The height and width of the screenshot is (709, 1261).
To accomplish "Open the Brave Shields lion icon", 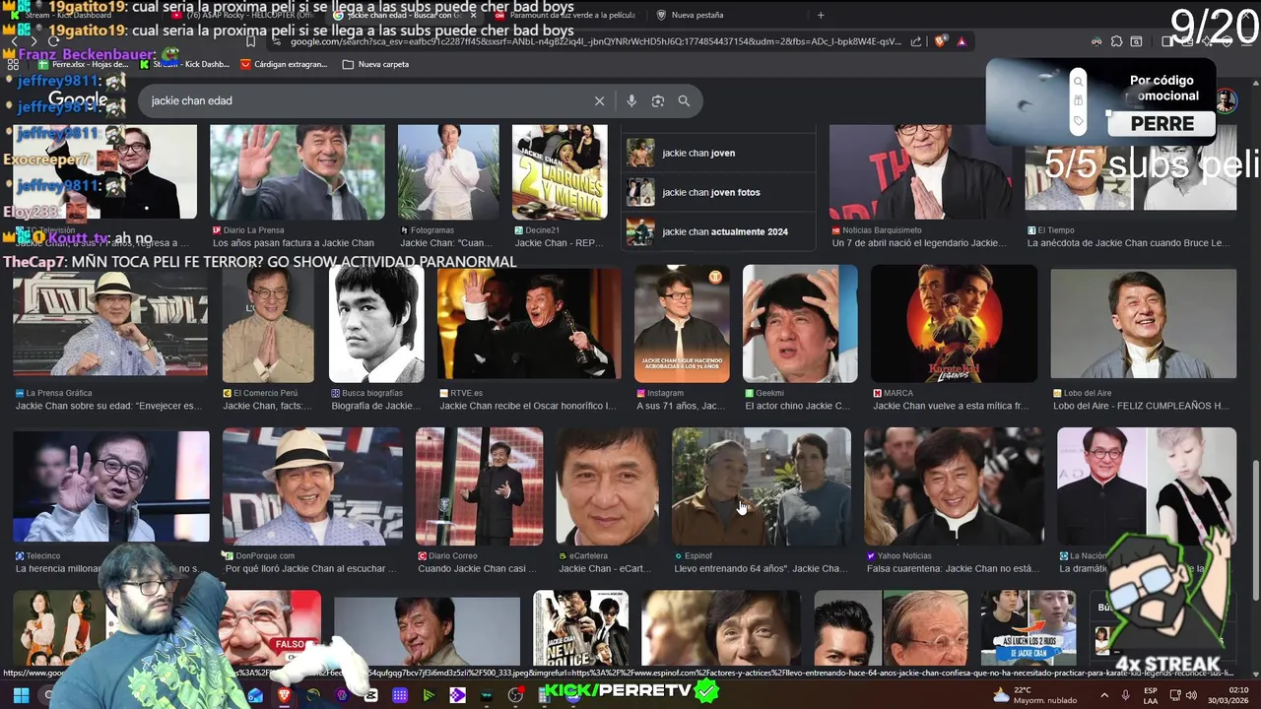I will coord(939,41).
